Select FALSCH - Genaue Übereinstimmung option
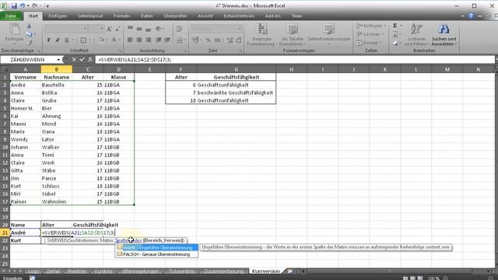The image size is (498, 280). coord(157,254)
